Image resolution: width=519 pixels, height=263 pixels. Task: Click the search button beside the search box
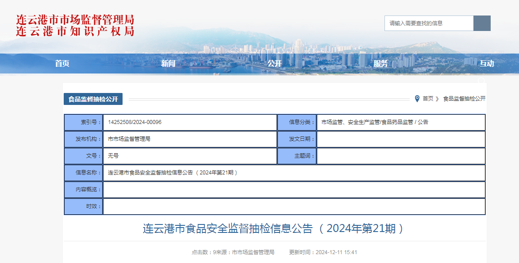coord(482,23)
